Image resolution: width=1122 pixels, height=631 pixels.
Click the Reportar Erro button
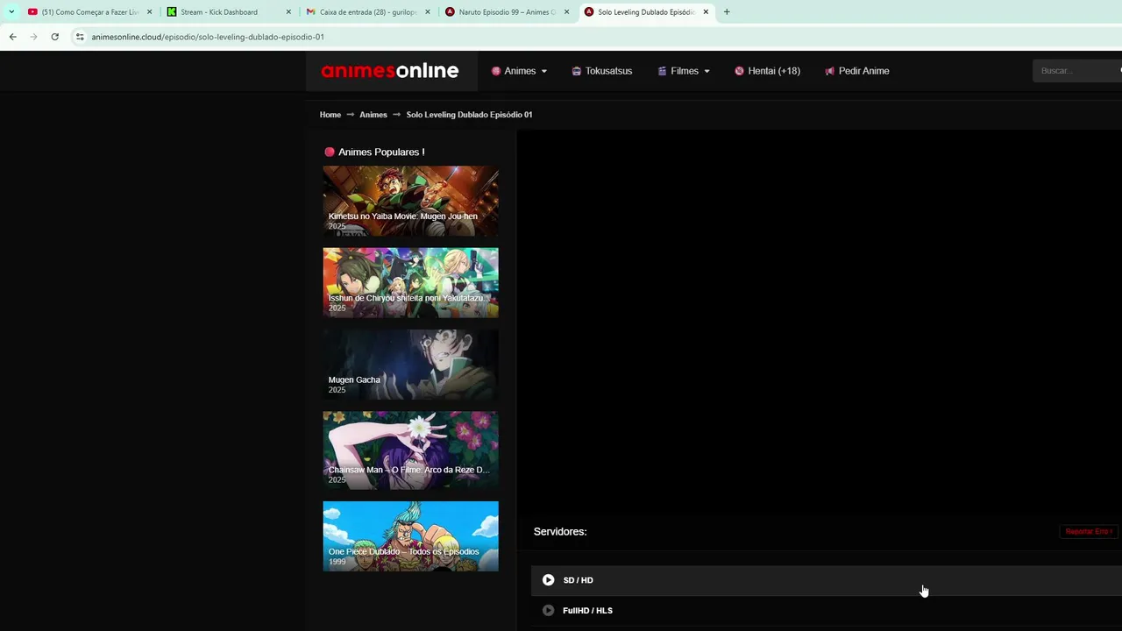tap(1088, 532)
